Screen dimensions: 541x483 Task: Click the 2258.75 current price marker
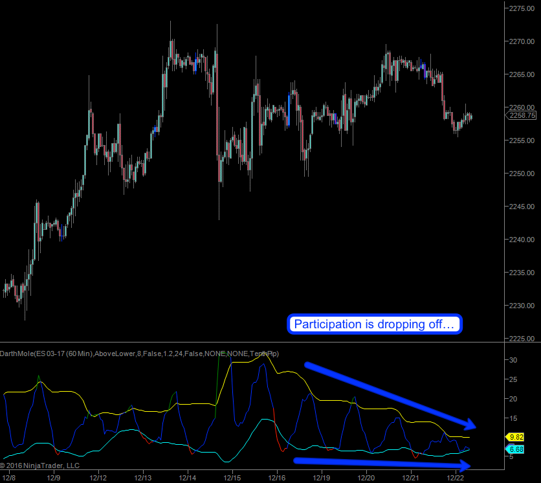521,116
